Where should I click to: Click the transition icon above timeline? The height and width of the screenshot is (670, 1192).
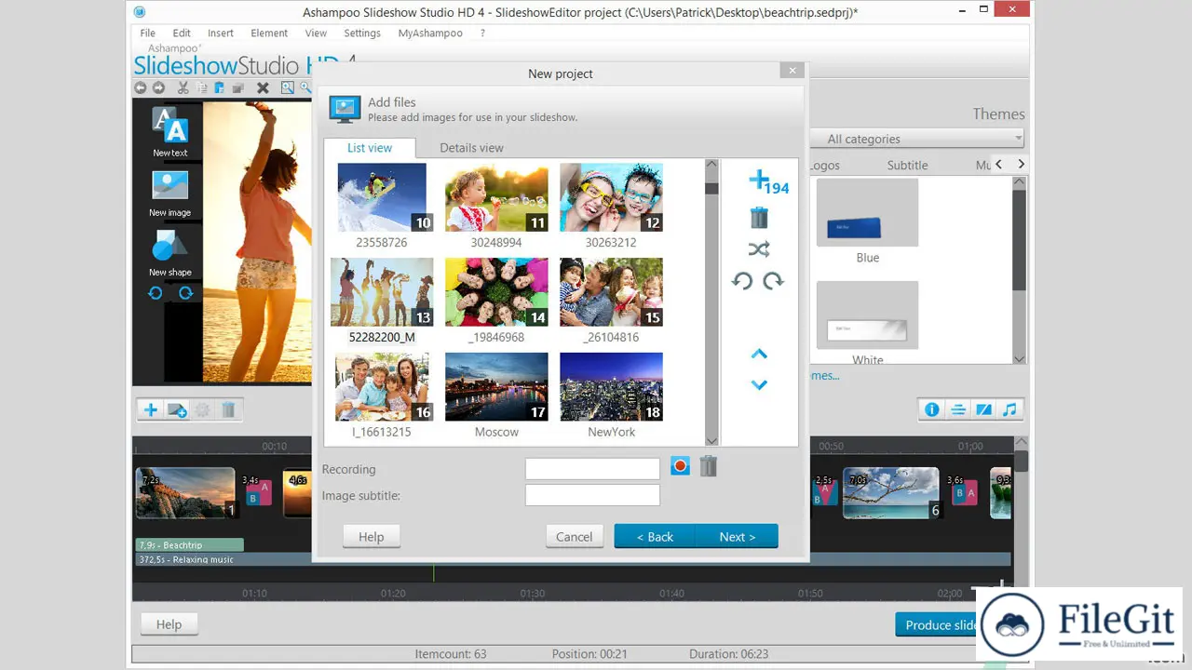(x=983, y=409)
